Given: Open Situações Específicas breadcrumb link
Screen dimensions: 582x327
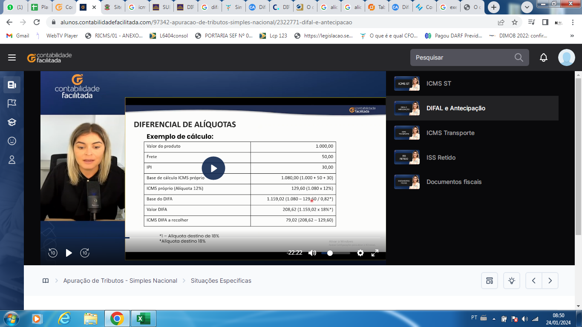Looking at the screenshot, I should [221, 281].
